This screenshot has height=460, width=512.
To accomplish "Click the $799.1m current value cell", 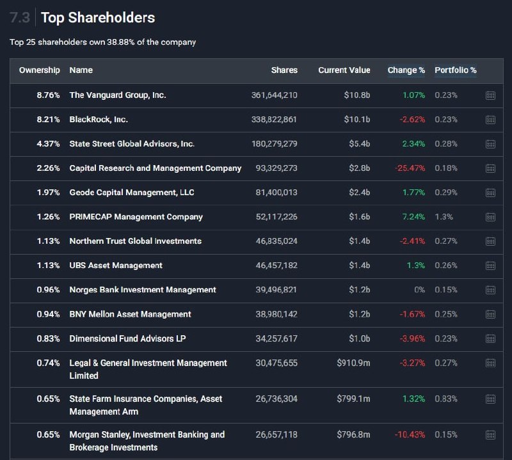I will [x=354, y=399].
